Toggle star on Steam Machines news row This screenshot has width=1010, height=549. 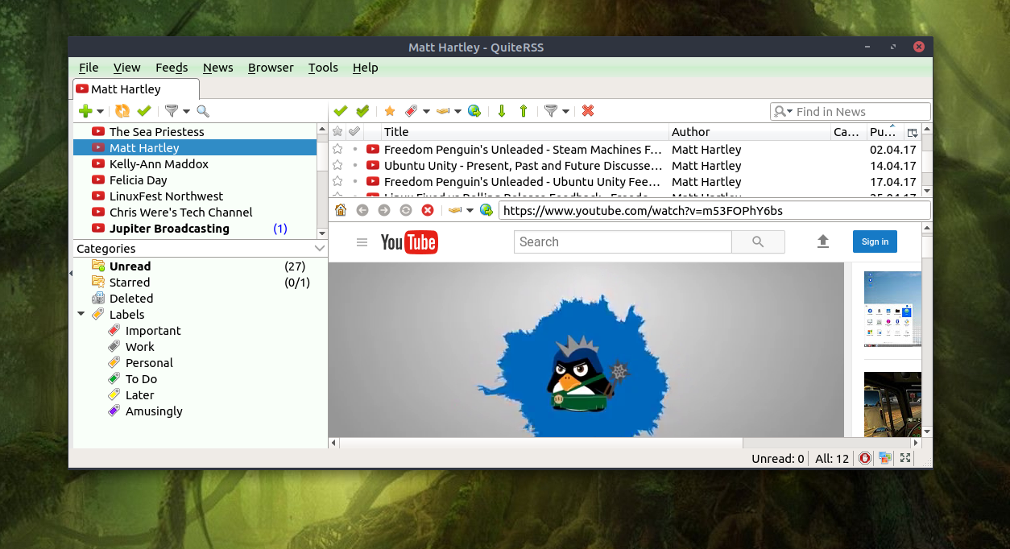[337, 149]
